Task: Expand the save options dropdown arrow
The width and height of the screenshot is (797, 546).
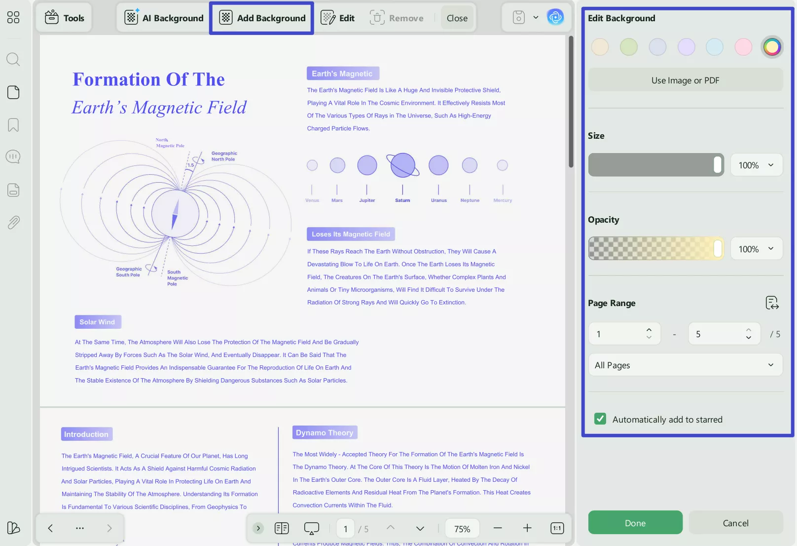Action: [536, 18]
